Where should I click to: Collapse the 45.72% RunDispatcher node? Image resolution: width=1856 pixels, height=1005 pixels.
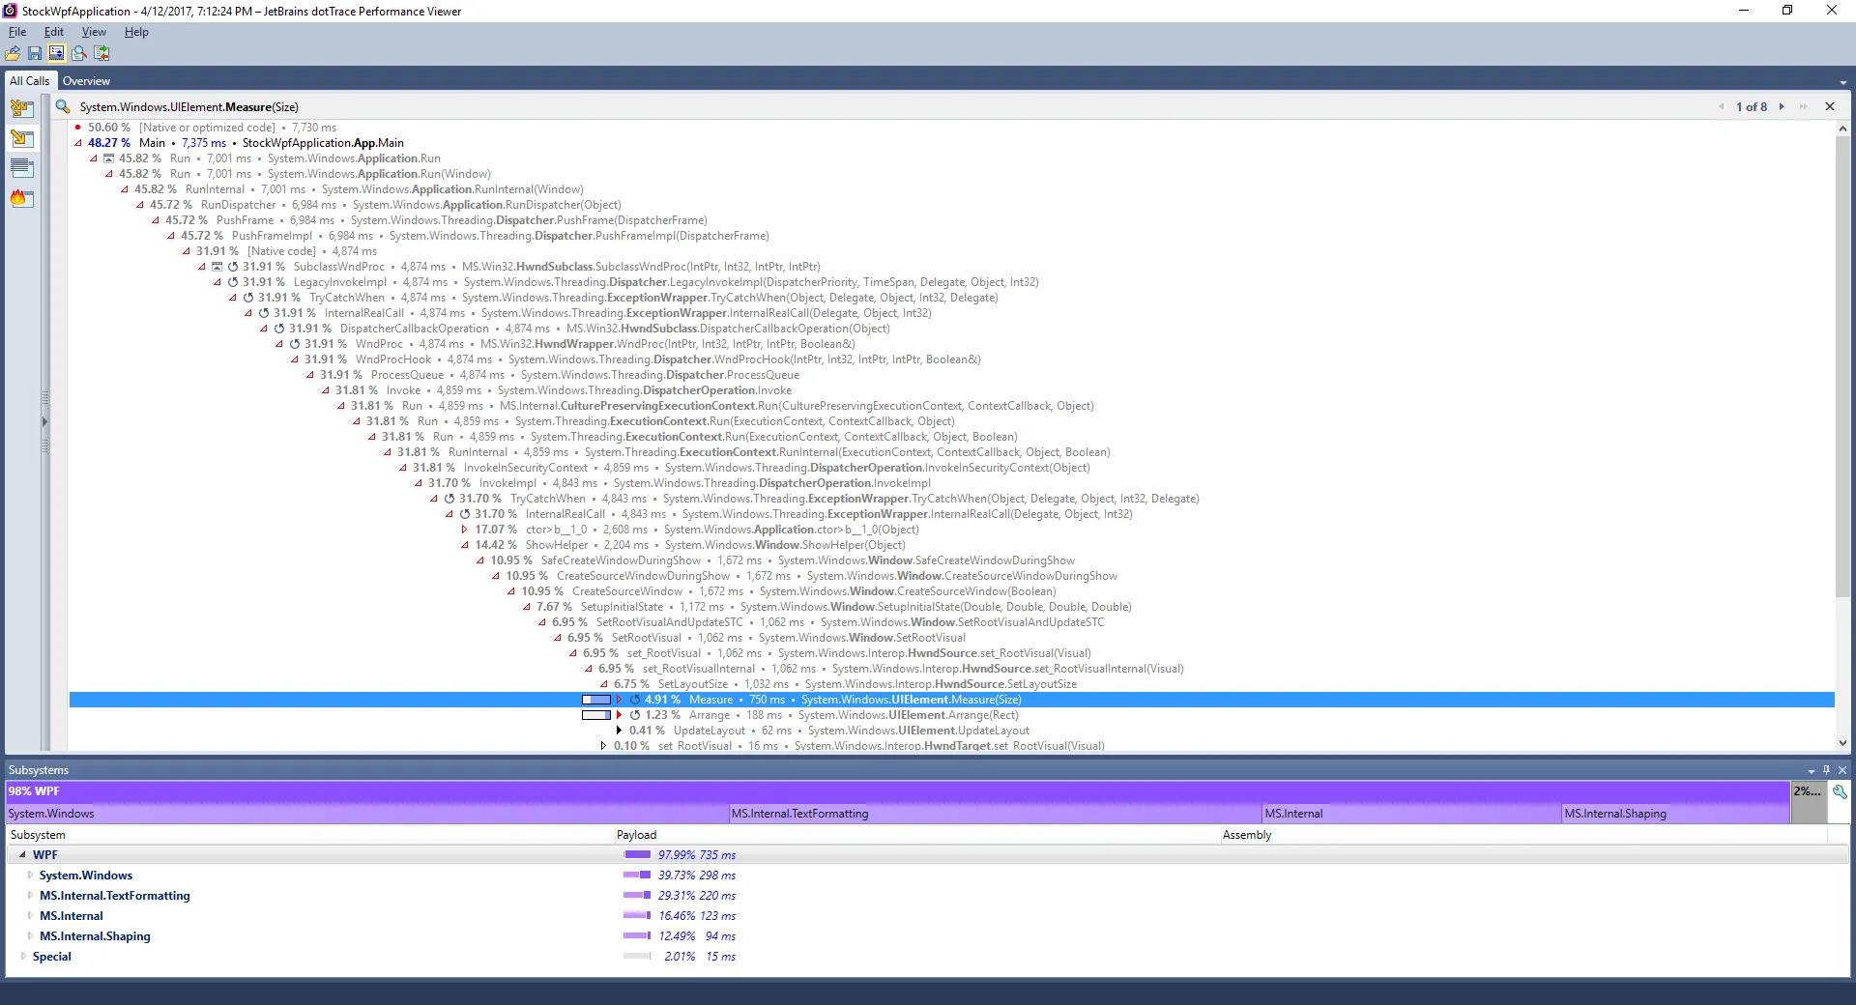(140, 205)
